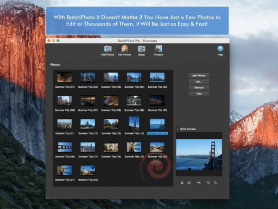The image size is (278, 209).
Task: Select the Summer Trip (01) thumbnail
Action: pos(65,77)
